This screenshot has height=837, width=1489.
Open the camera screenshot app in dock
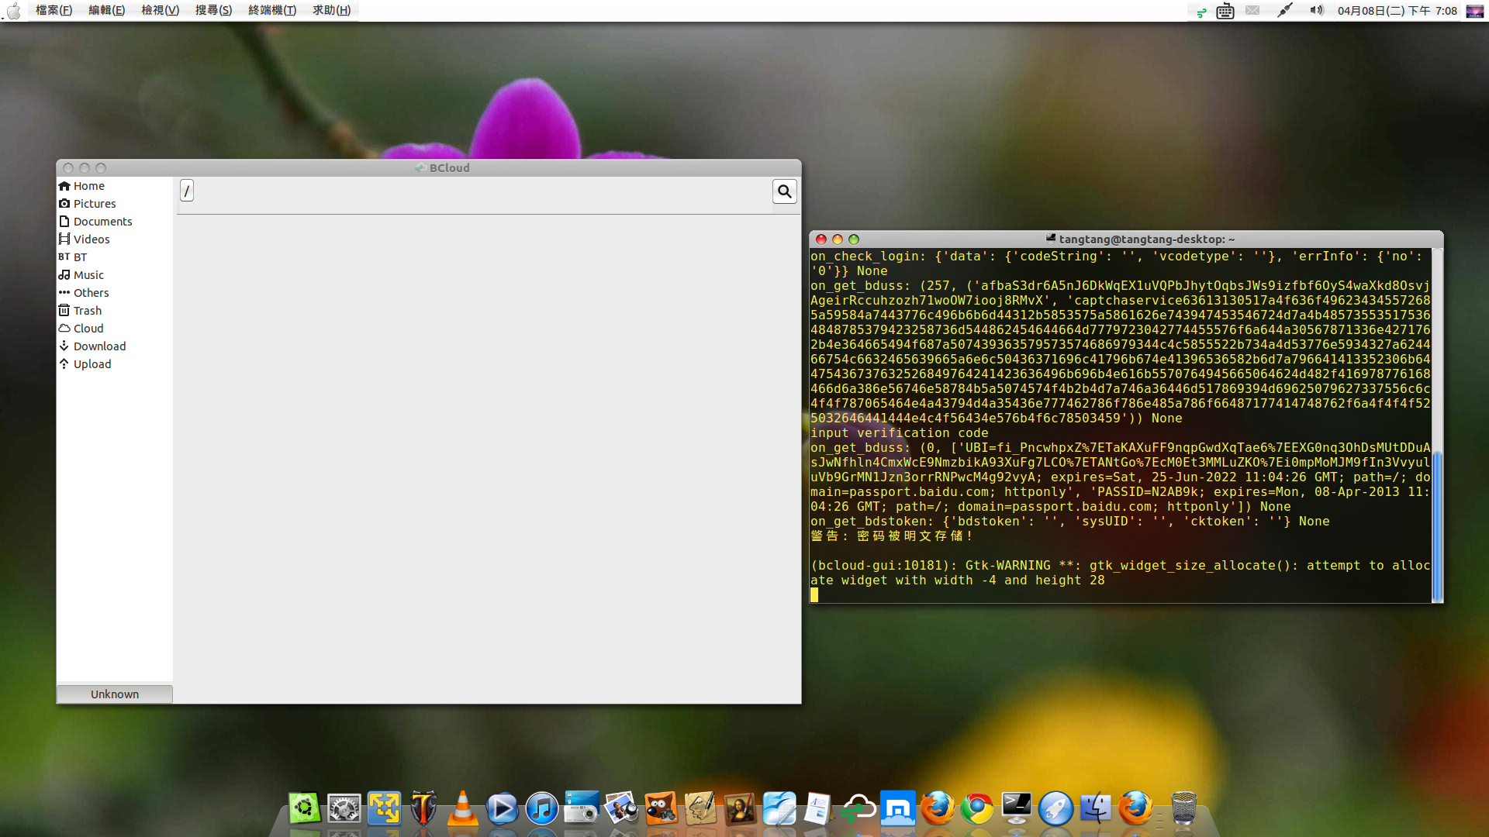tap(582, 808)
